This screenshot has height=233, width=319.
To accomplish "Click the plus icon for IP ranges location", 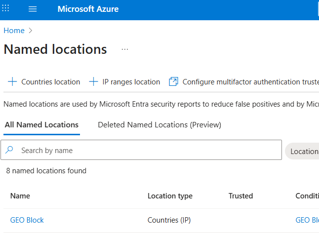I will click(x=94, y=82).
